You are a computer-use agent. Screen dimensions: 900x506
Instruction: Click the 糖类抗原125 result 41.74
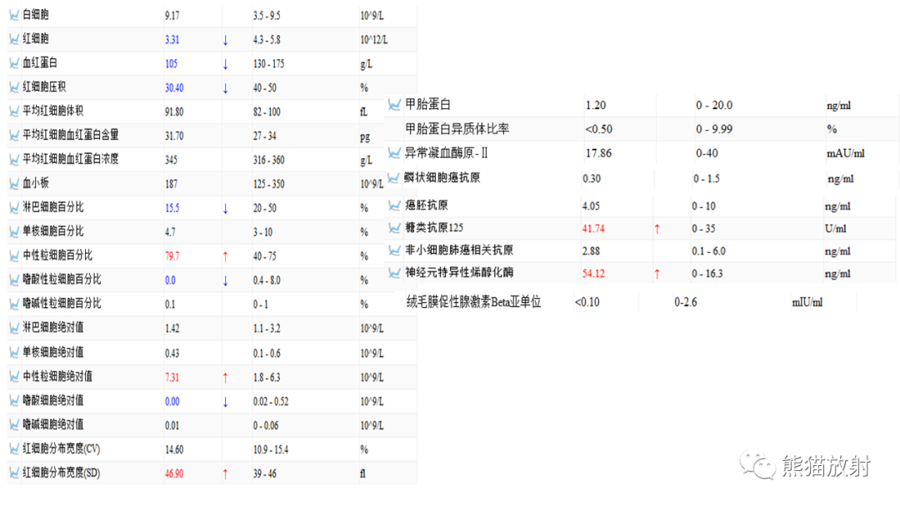[x=593, y=228]
